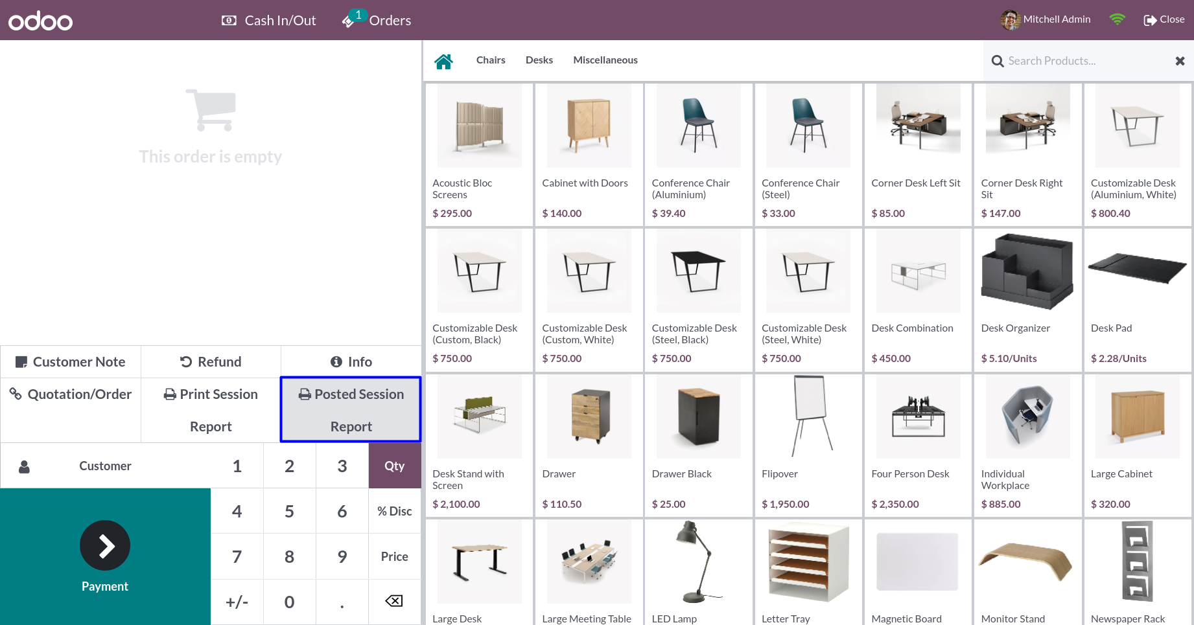Image resolution: width=1194 pixels, height=625 pixels.
Task: Add Magnetic Board product
Action: pos(918,572)
